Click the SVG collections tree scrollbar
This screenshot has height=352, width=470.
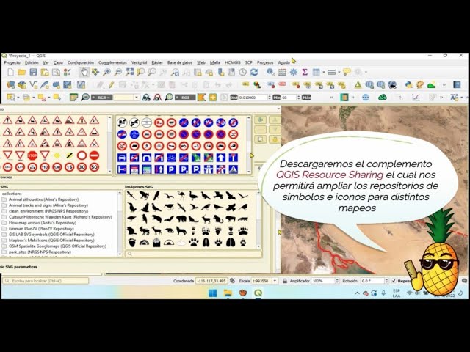[x=120, y=223]
